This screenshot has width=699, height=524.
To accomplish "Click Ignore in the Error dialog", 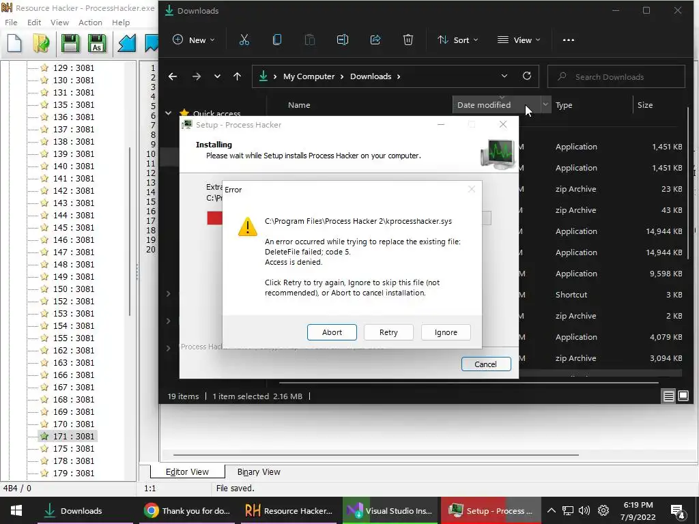I will (446, 332).
